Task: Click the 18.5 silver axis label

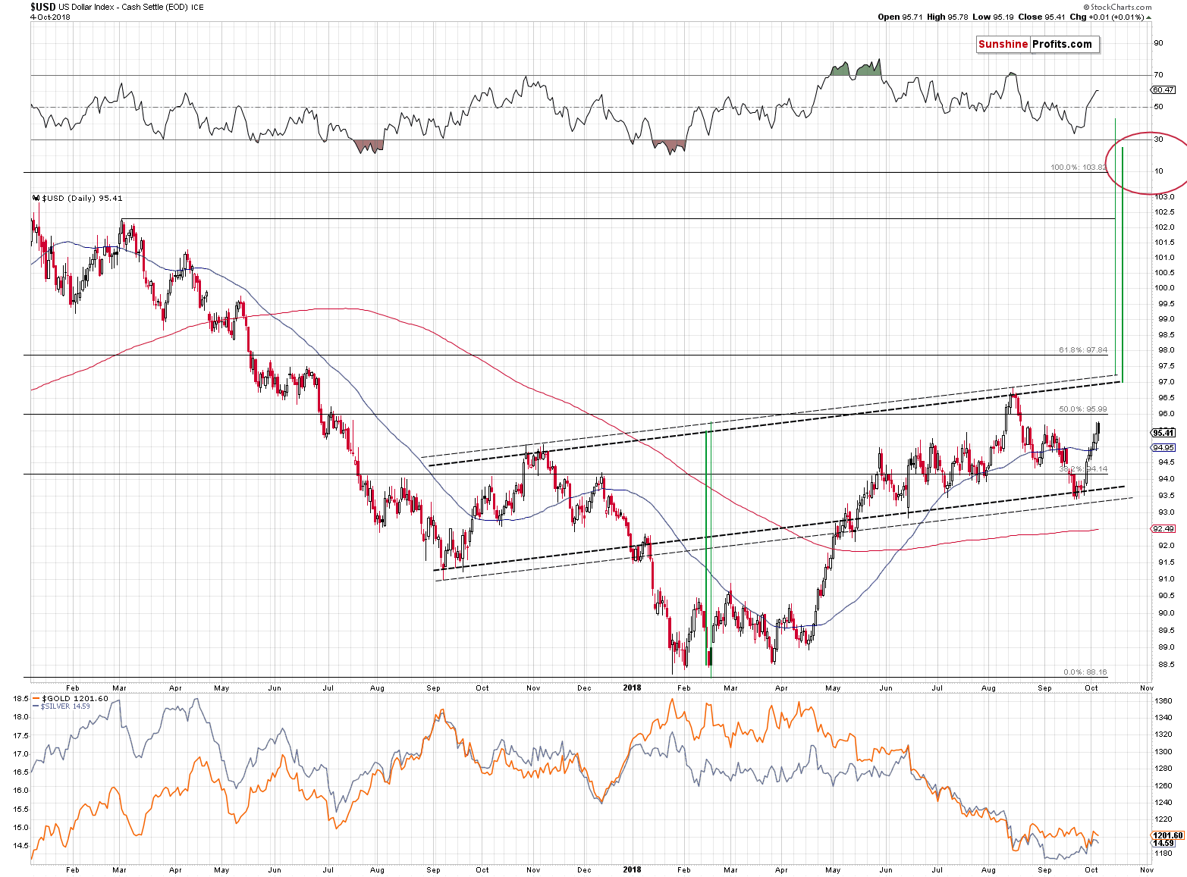Action: 21,698
